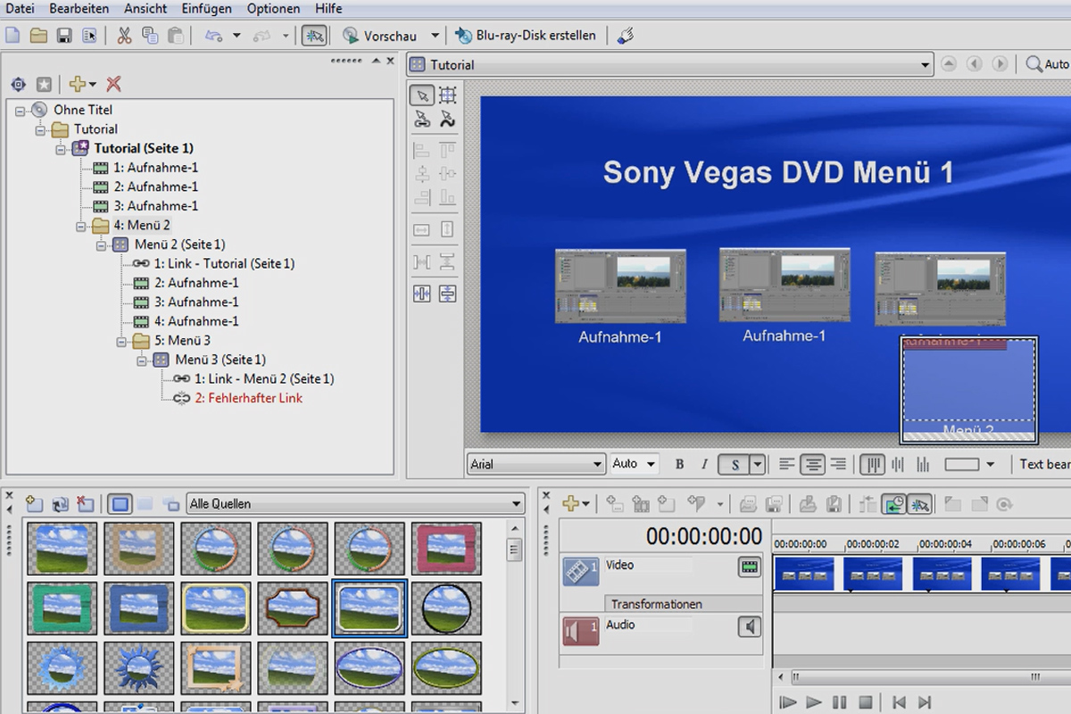This screenshot has height=714, width=1071.
Task: Select the sizing tool beside arrow tool
Action: pos(447,95)
